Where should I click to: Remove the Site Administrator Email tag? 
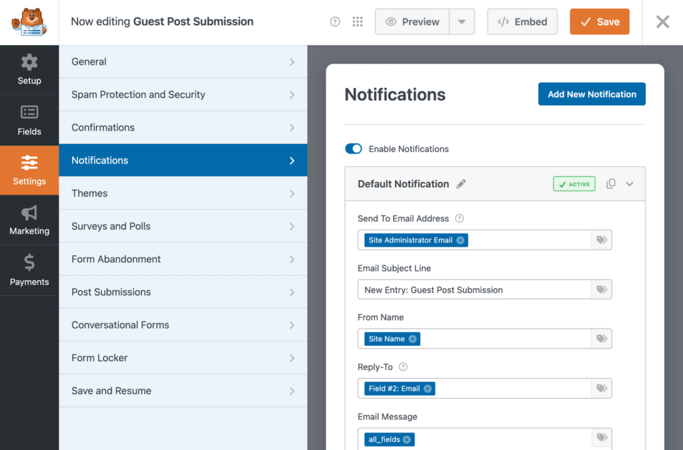click(x=460, y=240)
